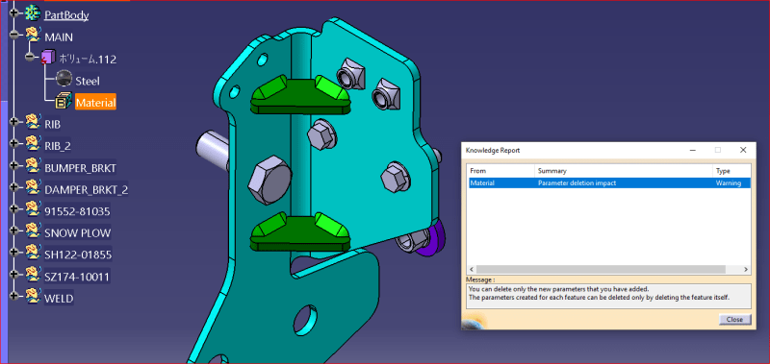Expand the BUMPER_BRKT tree node
This screenshot has width=770, height=364.
tap(14, 165)
